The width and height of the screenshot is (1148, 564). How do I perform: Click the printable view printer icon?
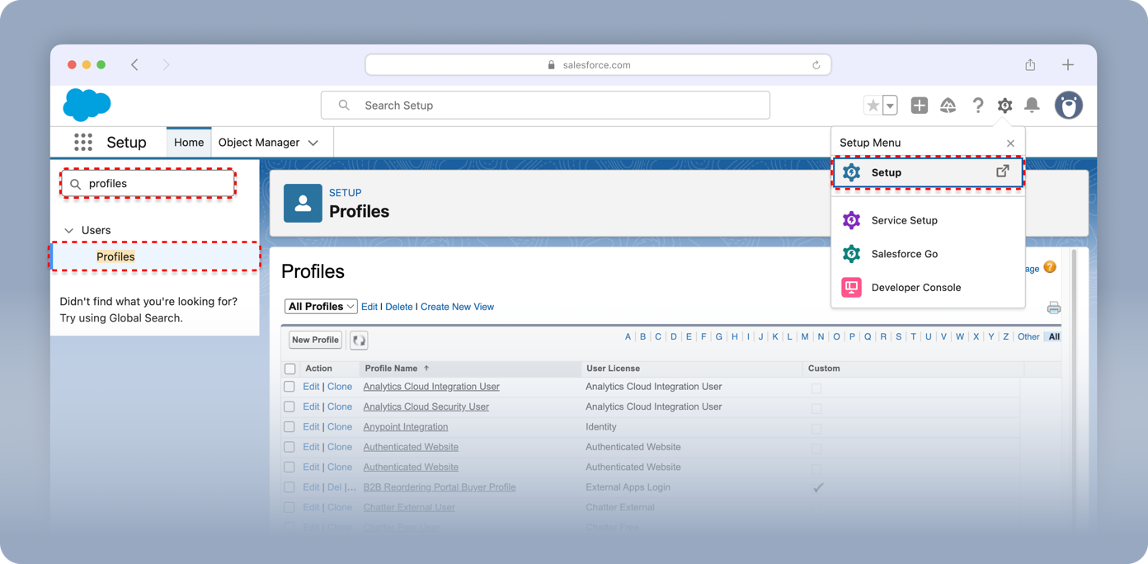(1053, 308)
